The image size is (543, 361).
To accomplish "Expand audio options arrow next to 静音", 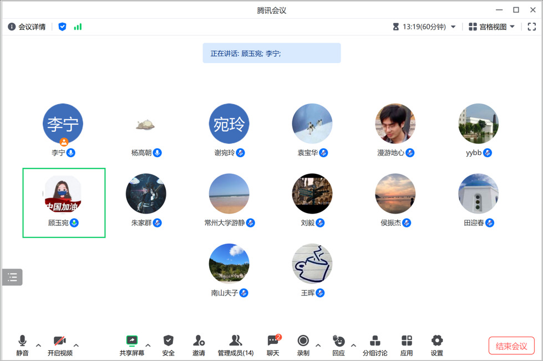I will [38, 345].
